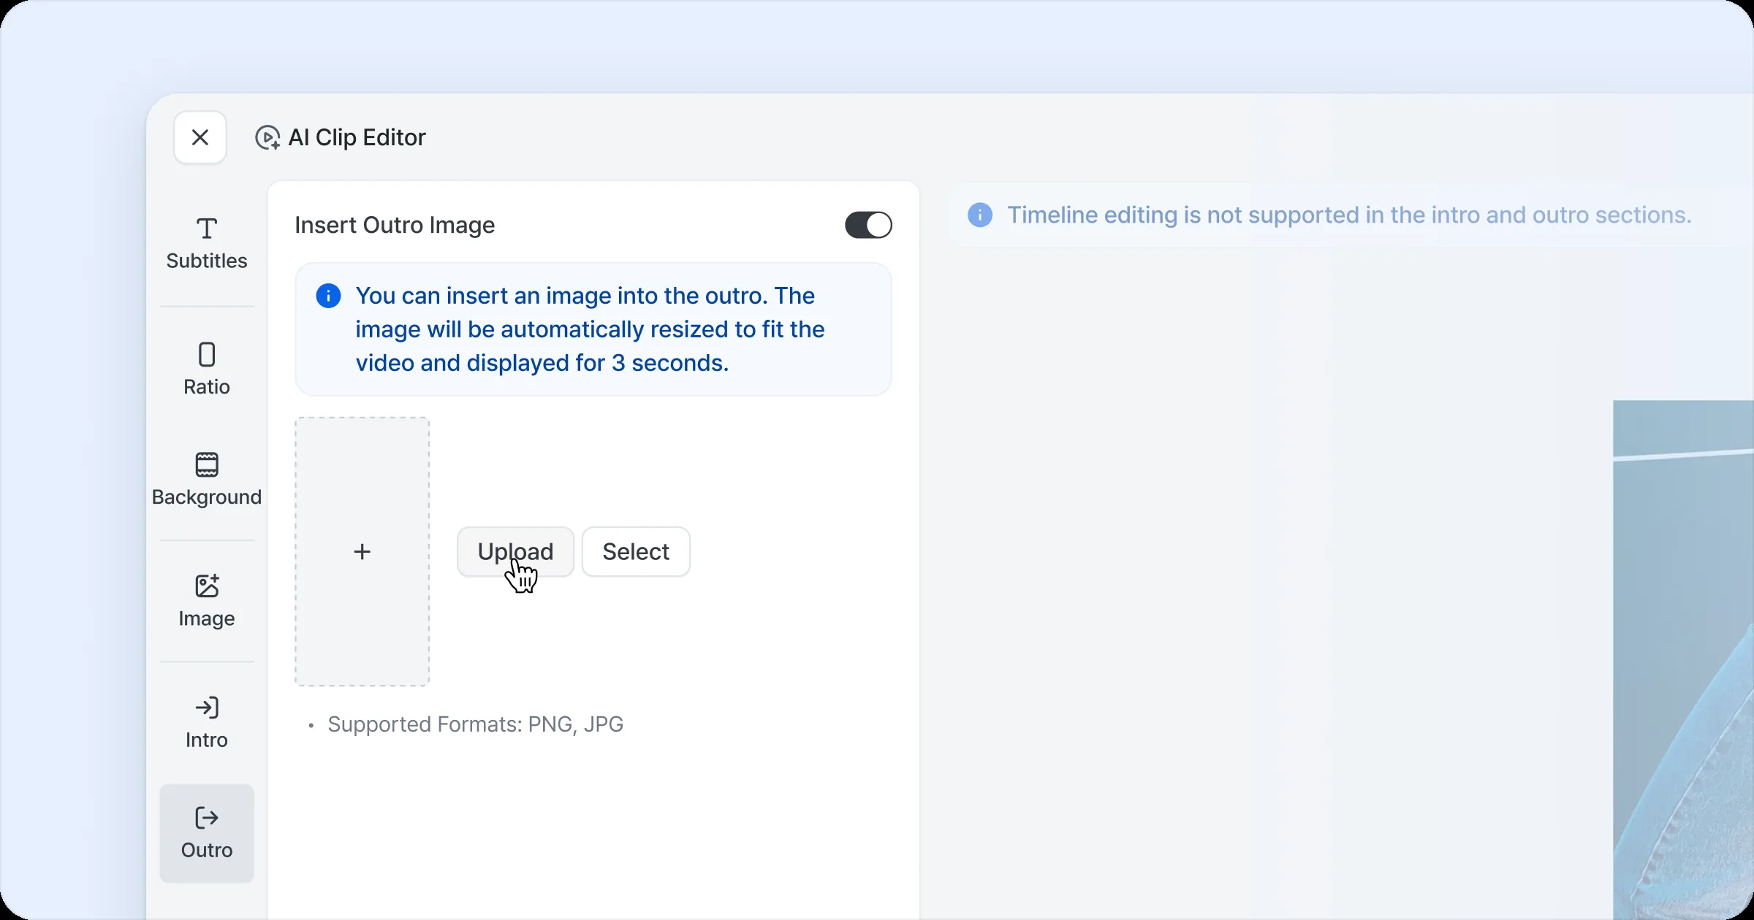
Task: Close the AI Clip Editor with the X button
Action: tap(200, 137)
